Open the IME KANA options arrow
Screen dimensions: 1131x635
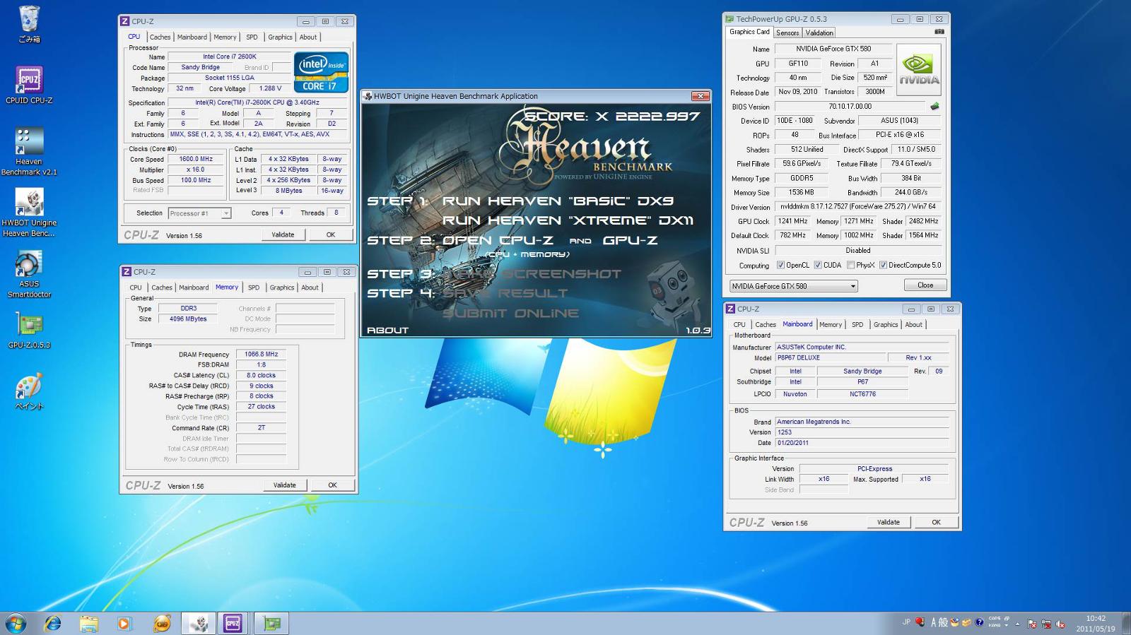tap(1007, 625)
